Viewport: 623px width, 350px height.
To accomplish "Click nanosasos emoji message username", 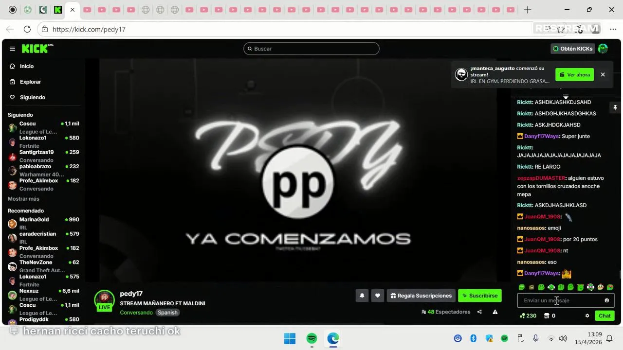I will [x=531, y=228].
